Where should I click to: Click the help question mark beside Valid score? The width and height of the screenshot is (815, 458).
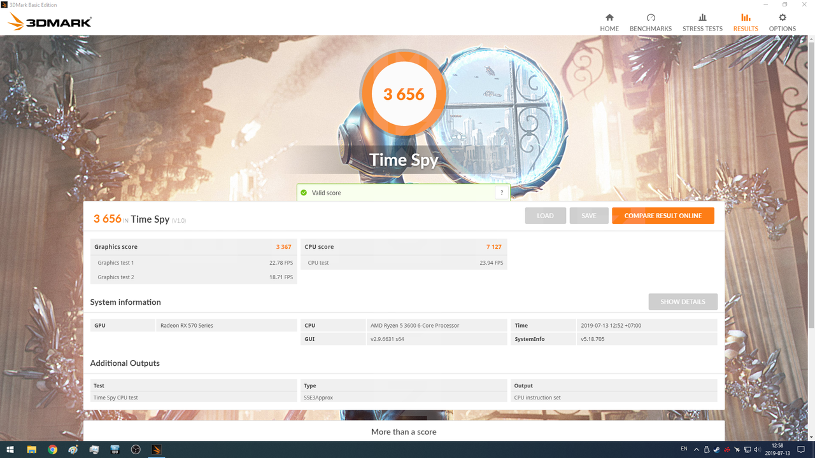pyautogui.click(x=502, y=192)
